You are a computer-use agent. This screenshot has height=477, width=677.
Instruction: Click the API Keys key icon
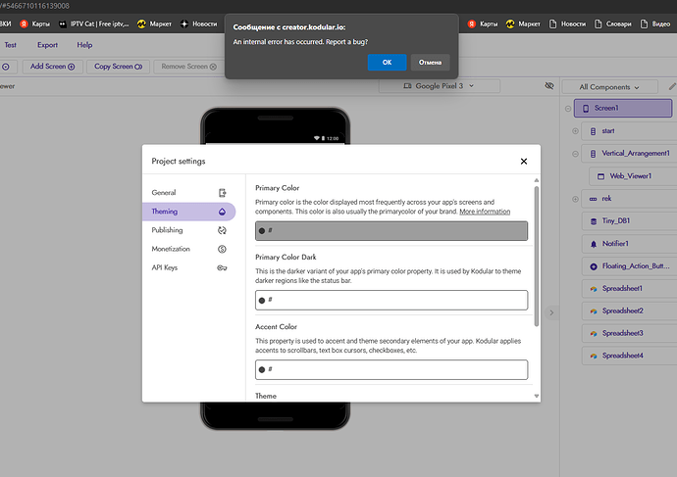(222, 267)
